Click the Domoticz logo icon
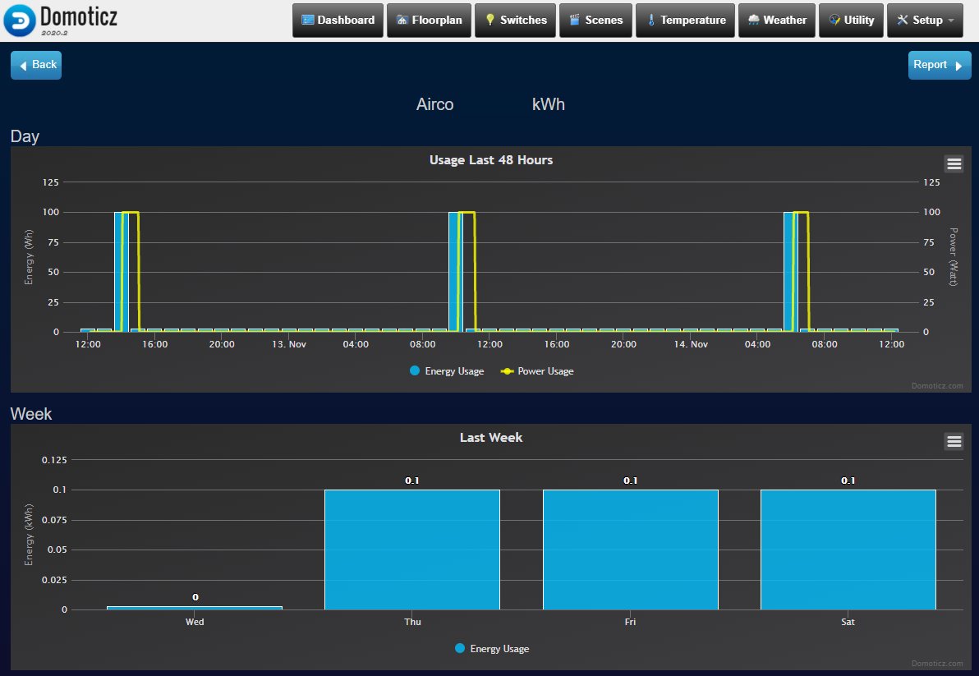The width and height of the screenshot is (979, 676). click(20, 21)
